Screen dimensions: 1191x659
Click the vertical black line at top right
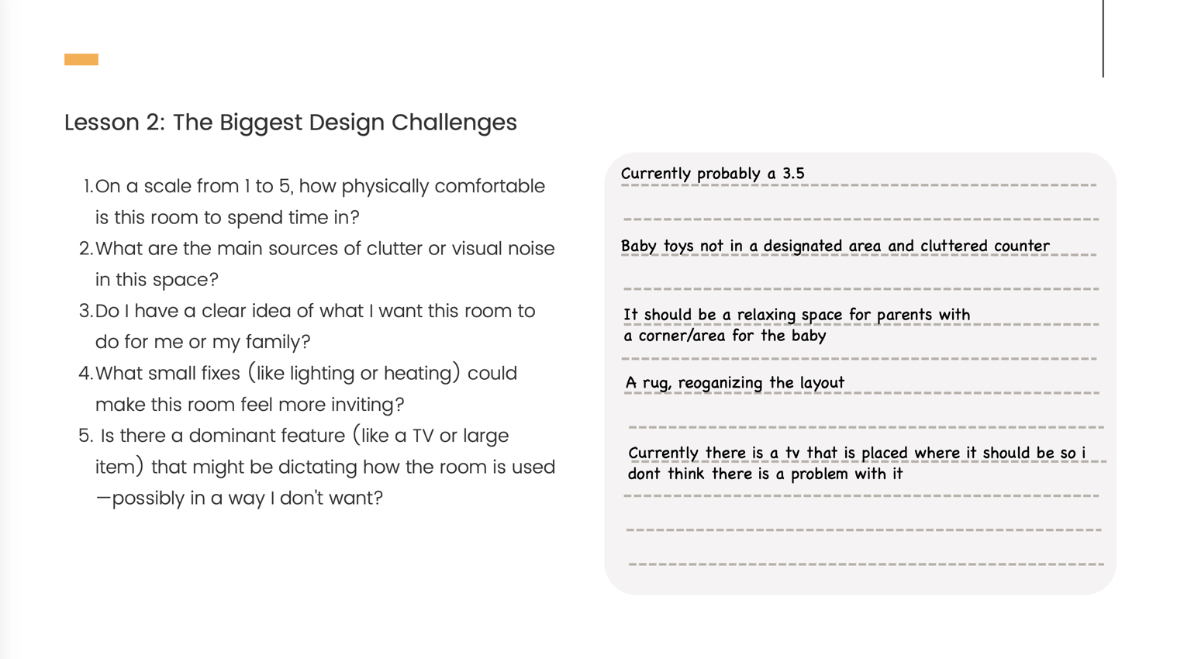(1103, 39)
